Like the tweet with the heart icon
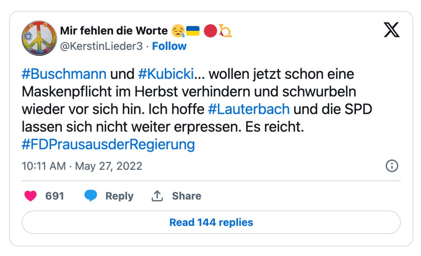The height and width of the screenshot is (256, 421). click(x=30, y=196)
